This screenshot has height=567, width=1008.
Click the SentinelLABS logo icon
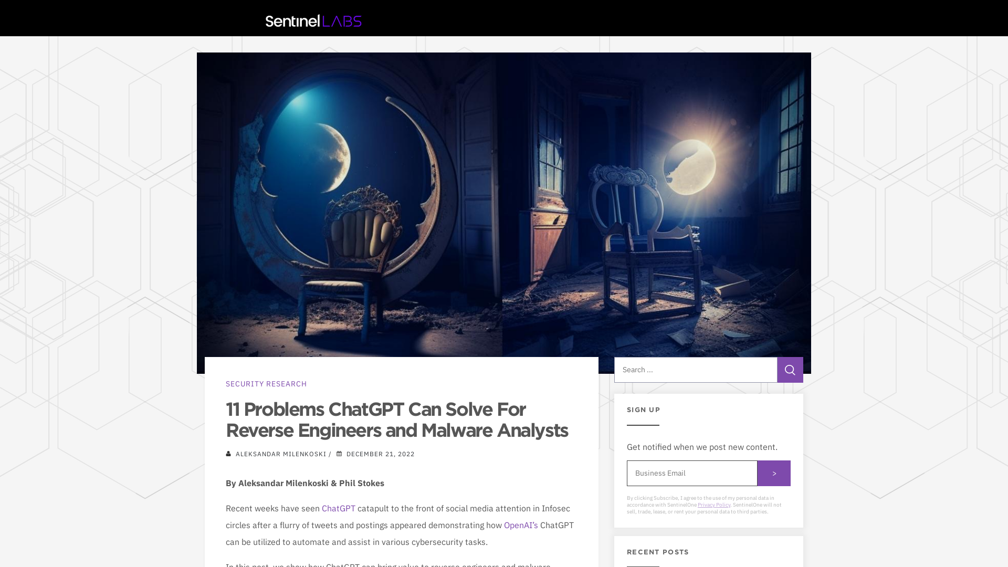(x=313, y=21)
